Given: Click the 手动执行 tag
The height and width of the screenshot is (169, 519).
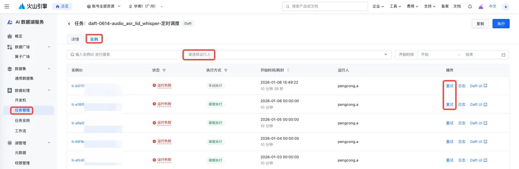Looking at the screenshot, I should [x=215, y=86].
